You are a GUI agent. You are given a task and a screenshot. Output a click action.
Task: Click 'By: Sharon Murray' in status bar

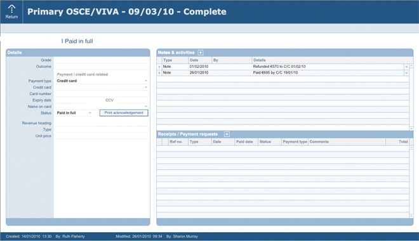click(x=182, y=237)
